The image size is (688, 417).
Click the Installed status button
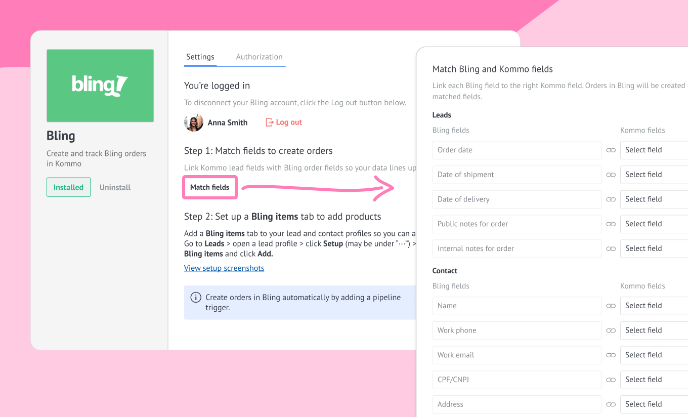point(68,187)
